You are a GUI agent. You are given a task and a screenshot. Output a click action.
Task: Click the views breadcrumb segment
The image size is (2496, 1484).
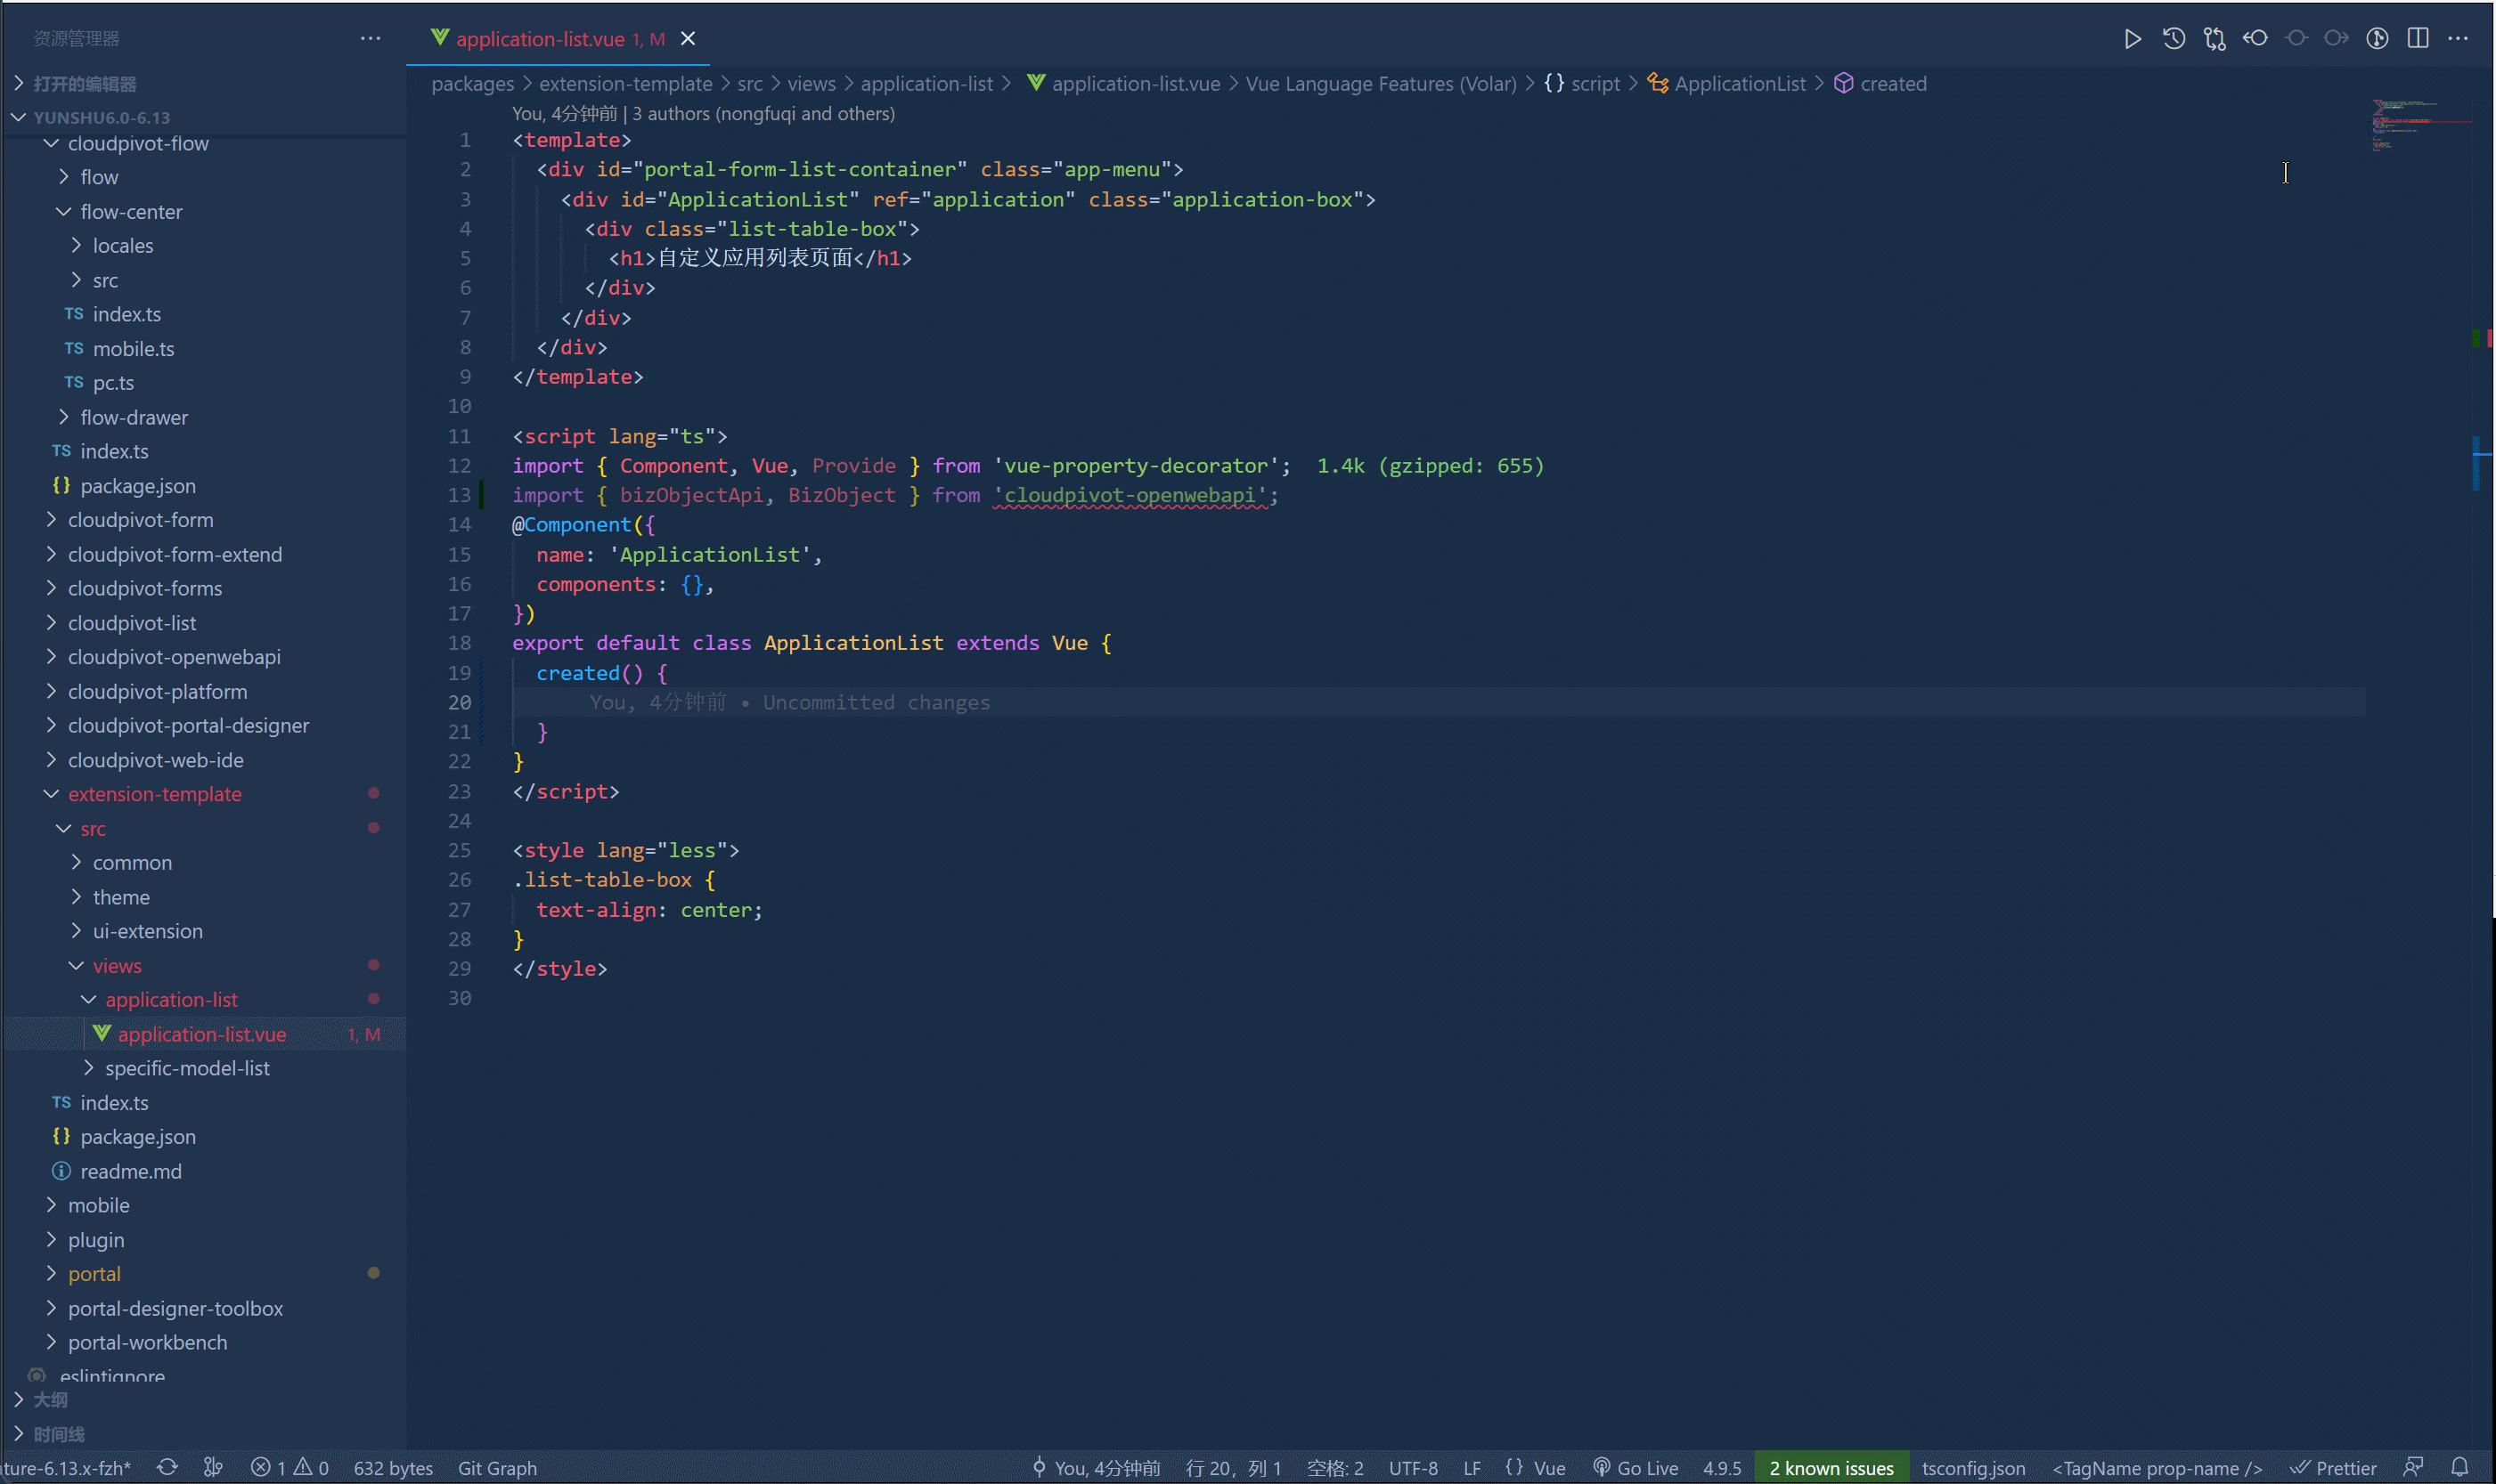pos(812,84)
